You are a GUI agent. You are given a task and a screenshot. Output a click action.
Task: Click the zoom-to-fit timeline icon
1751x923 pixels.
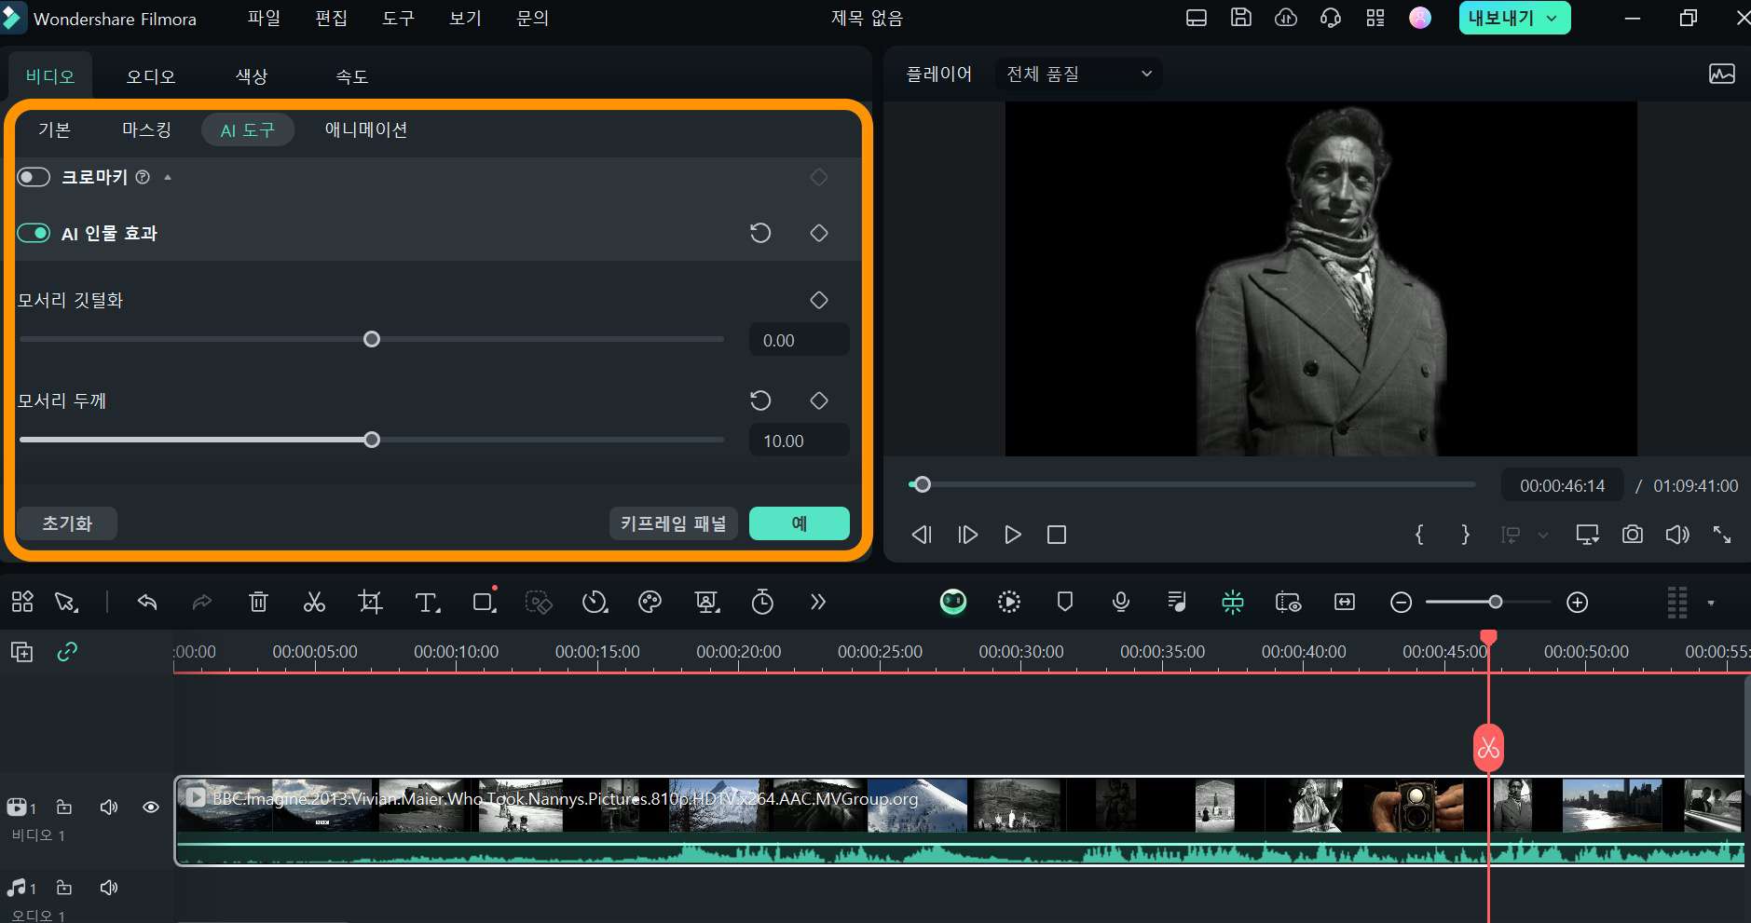1345,603
